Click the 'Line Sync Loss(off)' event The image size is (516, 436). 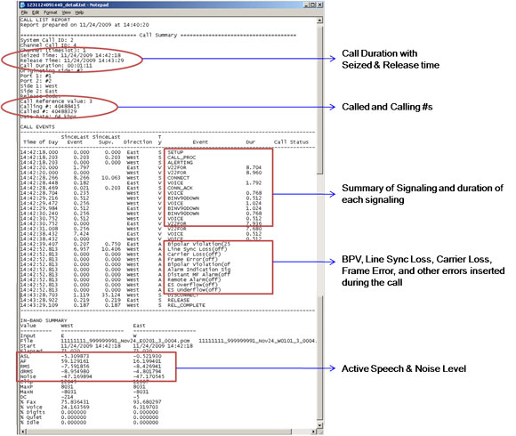[198, 249]
